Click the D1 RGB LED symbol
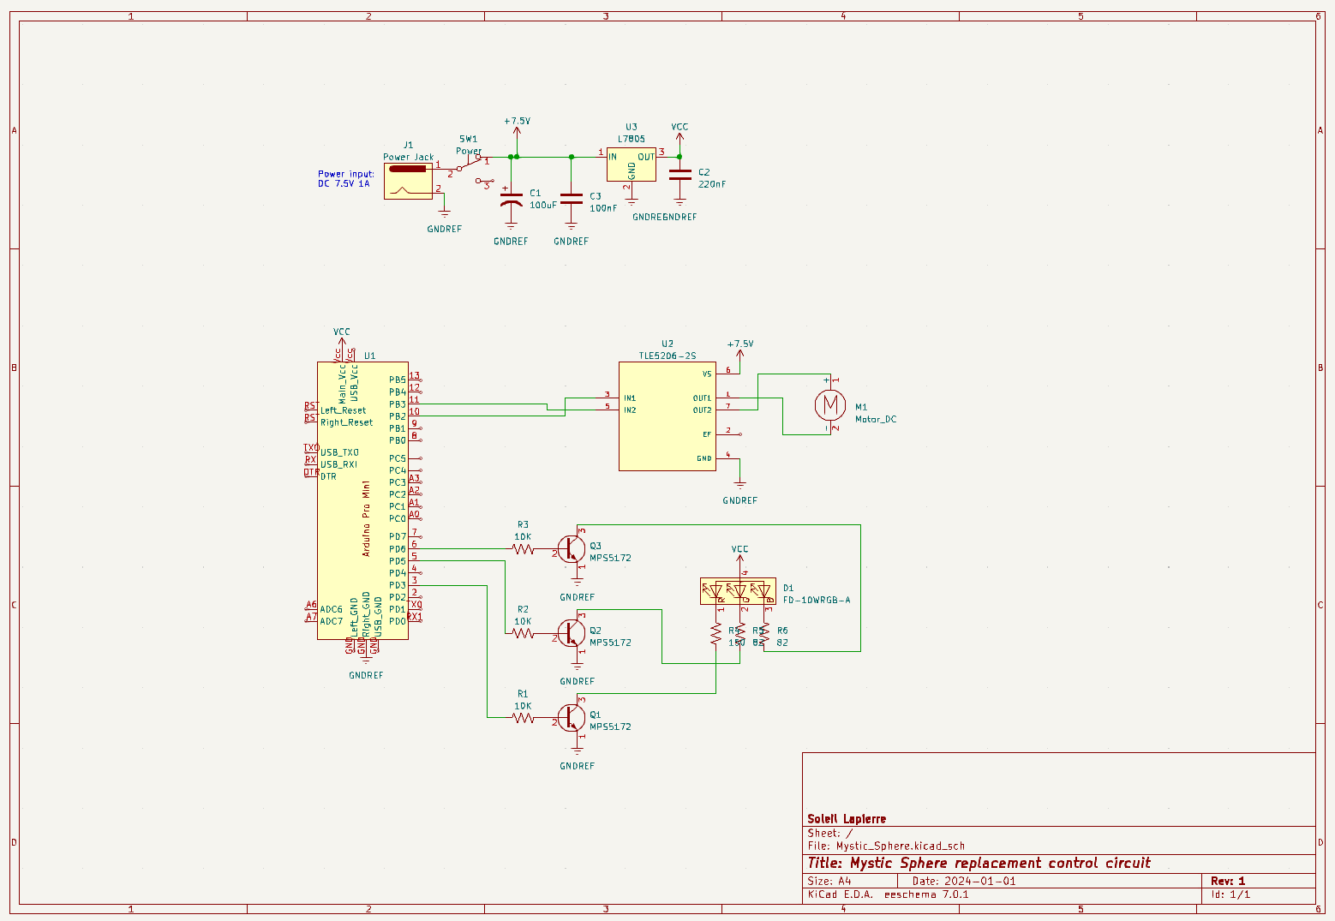 (x=738, y=591)
